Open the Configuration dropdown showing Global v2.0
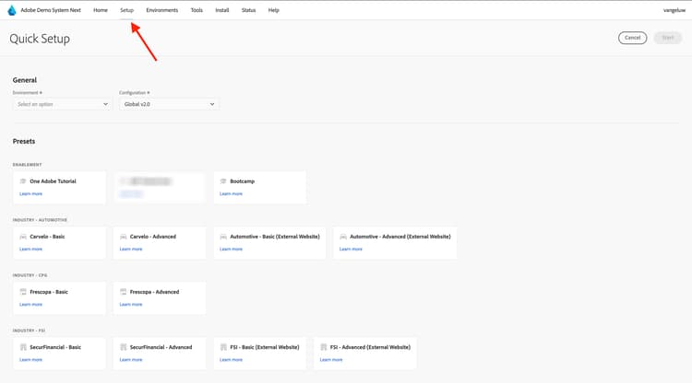 click(x=168, y=104)
